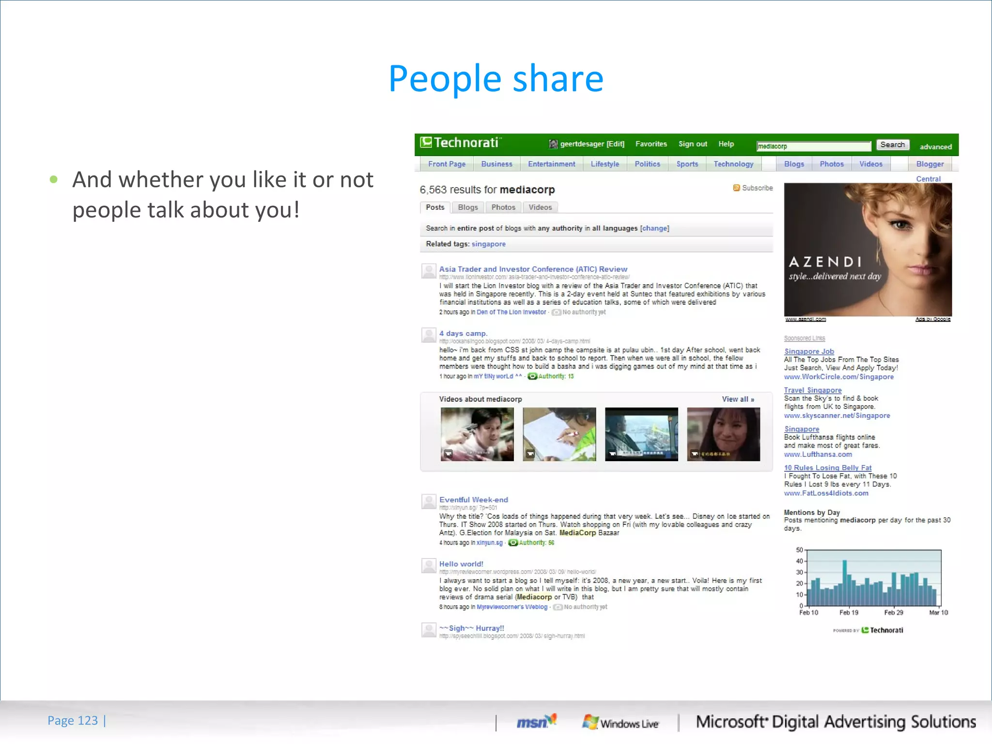Viewport: 992px width, 744px height.
Task: Click the msn butterfly logo
Action: point(536,722)
